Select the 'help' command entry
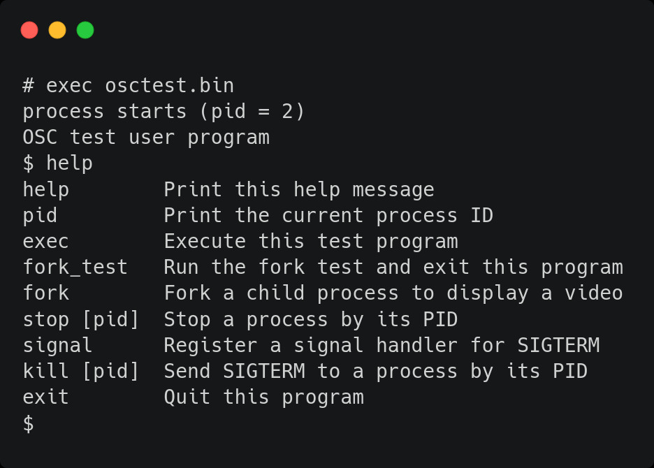Viewport: 654px width, 468px height. coord(45,189)
